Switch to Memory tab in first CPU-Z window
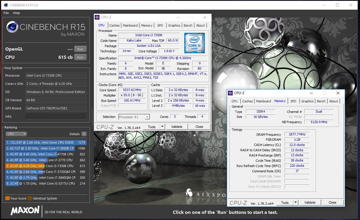The width and height of the screenshot is (360, 220). tap(147, 25)
